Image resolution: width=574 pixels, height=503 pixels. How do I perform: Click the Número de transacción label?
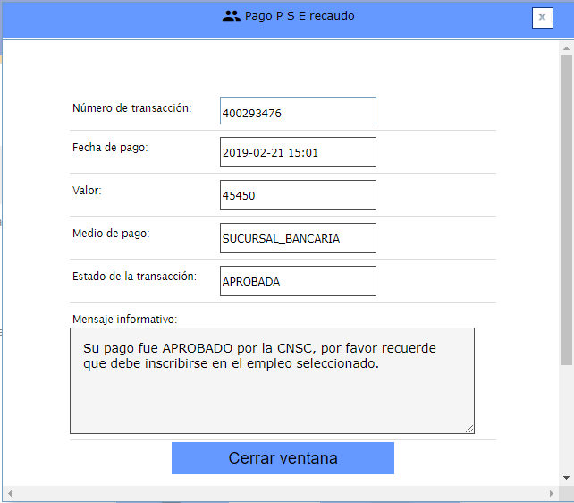[x=131, y=108]
